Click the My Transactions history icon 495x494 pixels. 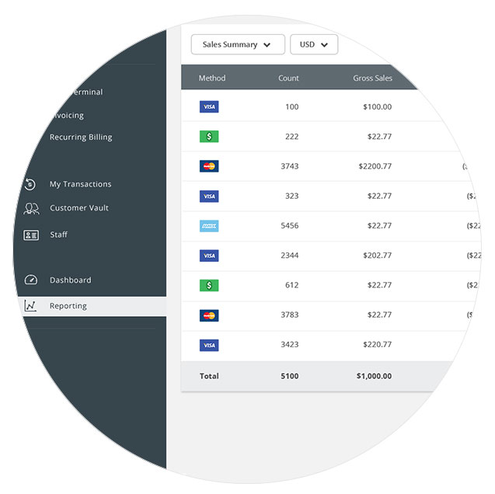[30, 184]
